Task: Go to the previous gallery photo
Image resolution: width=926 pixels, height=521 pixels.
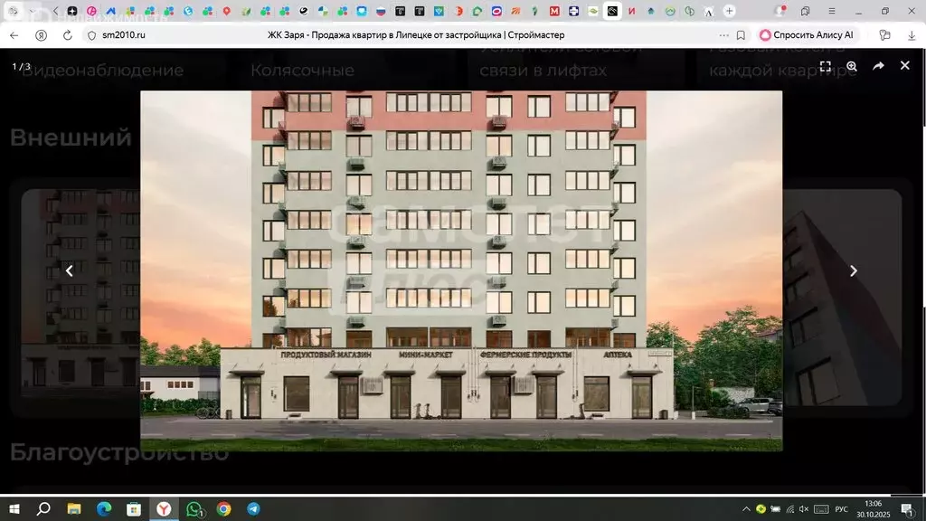Action: (x=69, y=270)
